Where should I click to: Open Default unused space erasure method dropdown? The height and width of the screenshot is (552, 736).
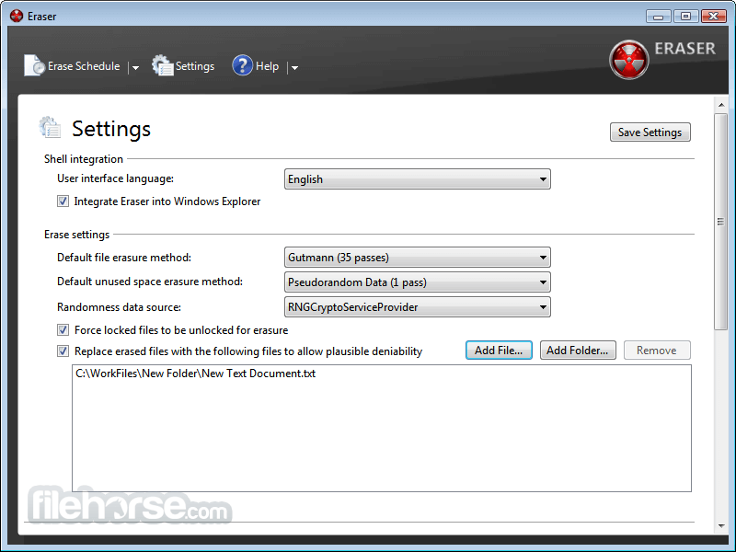point(418,282)
